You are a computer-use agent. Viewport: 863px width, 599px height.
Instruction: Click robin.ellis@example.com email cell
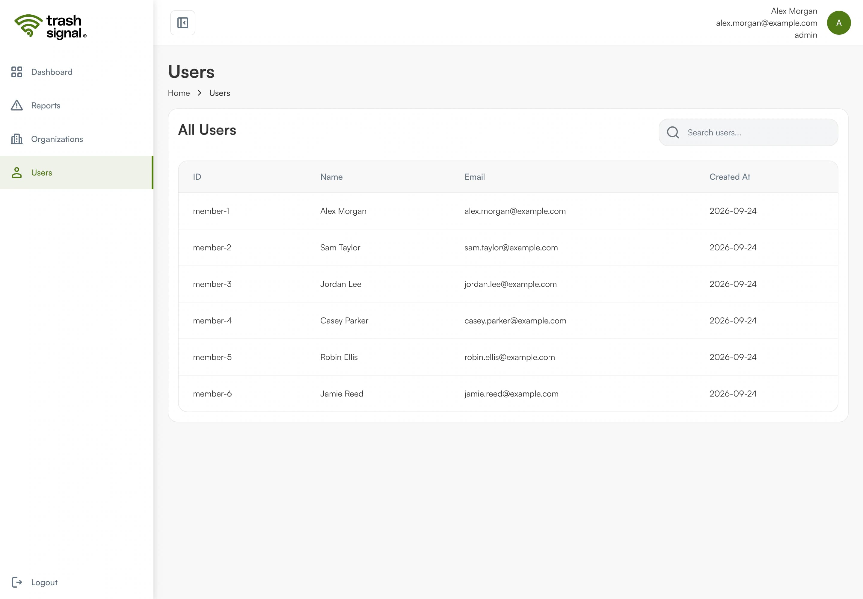510,357
